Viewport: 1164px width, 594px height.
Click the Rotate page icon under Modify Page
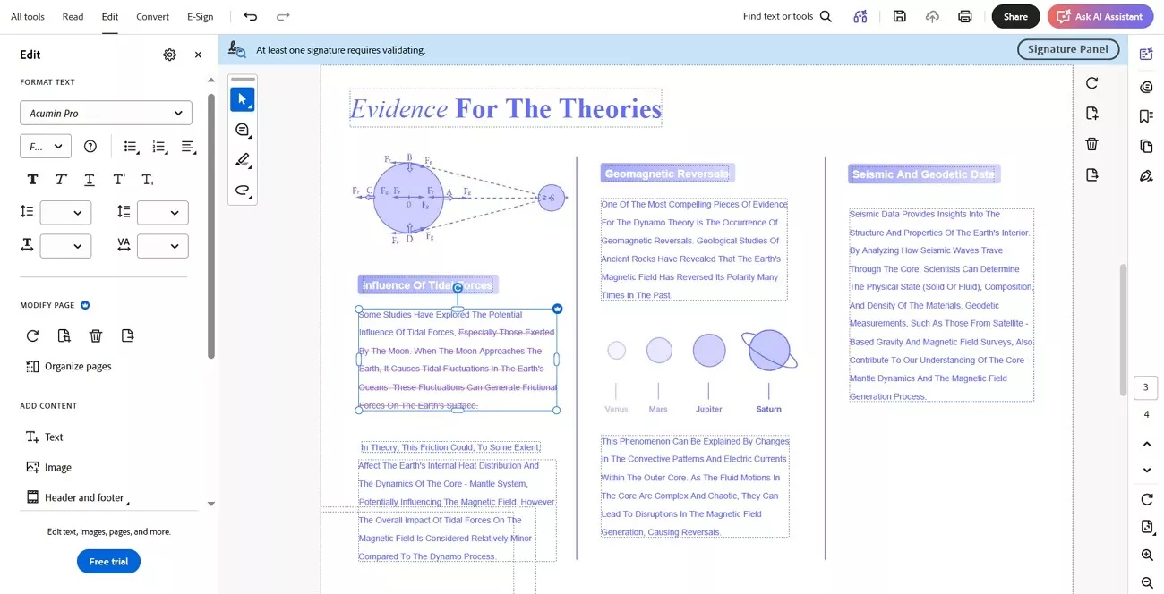tap(32, 335)
